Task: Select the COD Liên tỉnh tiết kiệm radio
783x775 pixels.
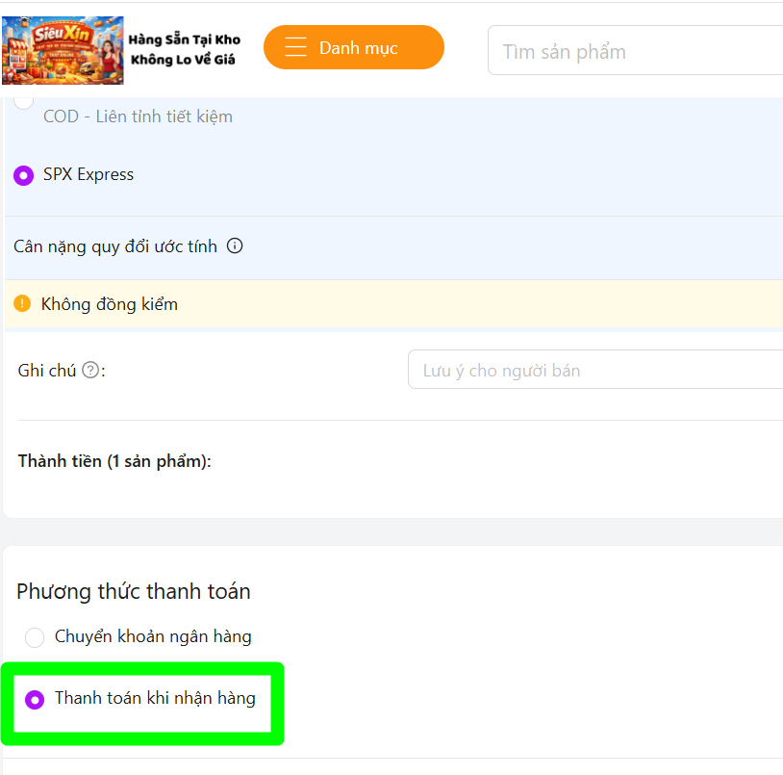Action: (23, 101)
